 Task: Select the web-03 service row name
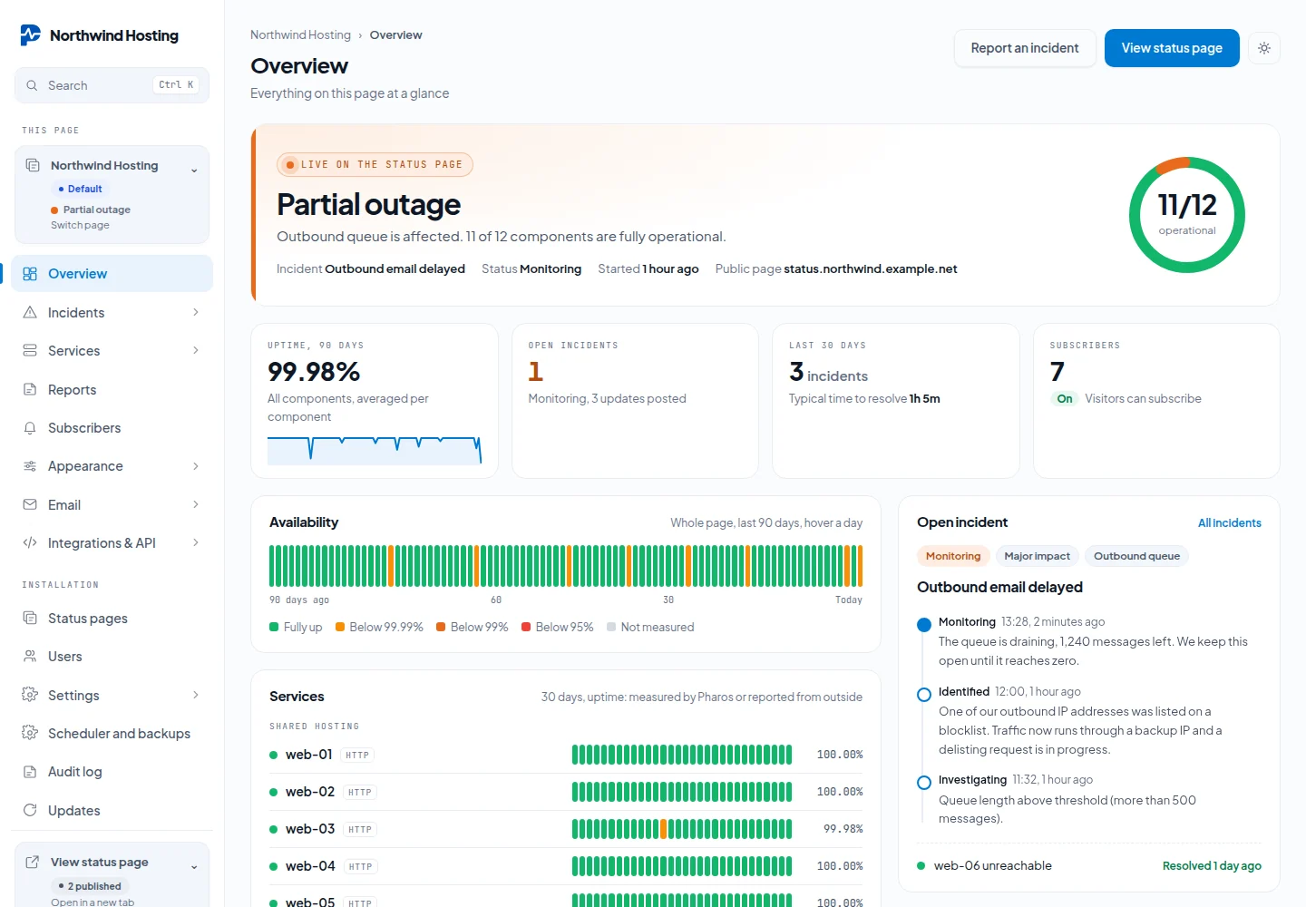point(310,829)
